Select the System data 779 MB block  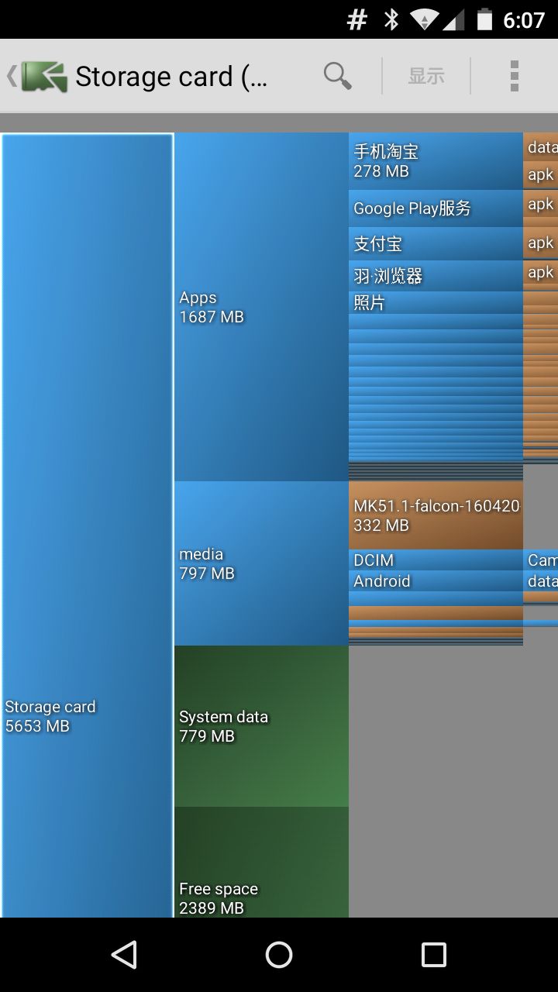click(x=261, y=726)
